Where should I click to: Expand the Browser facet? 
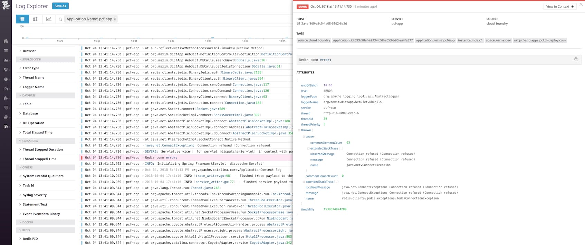coord(45,51)
